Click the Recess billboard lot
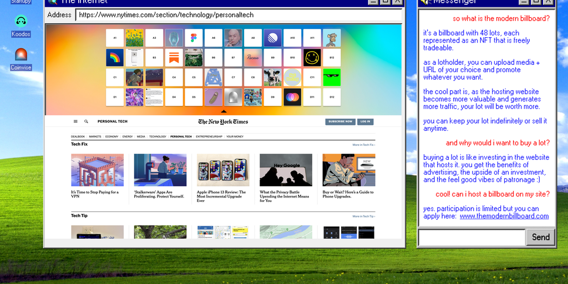Screen dimensions: 568x284 pyautogui.click(x=253, y=58)
